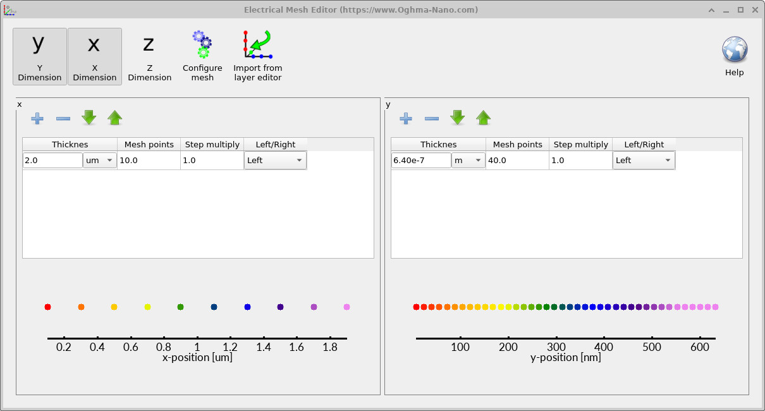
Task: Move x mesh row up with green arrow
Action: 114,118
